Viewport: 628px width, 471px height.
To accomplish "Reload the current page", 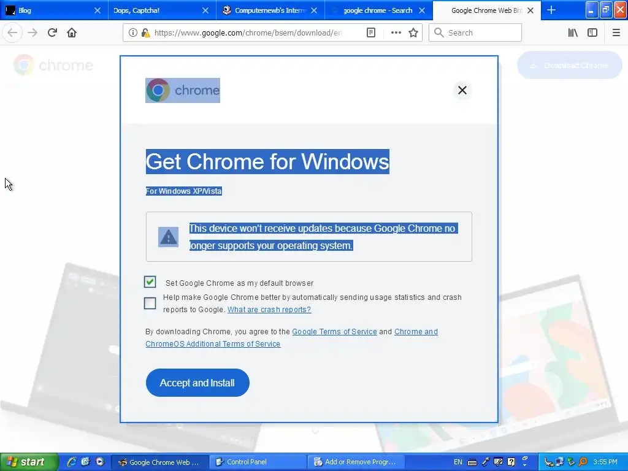I will coord(52,33).
